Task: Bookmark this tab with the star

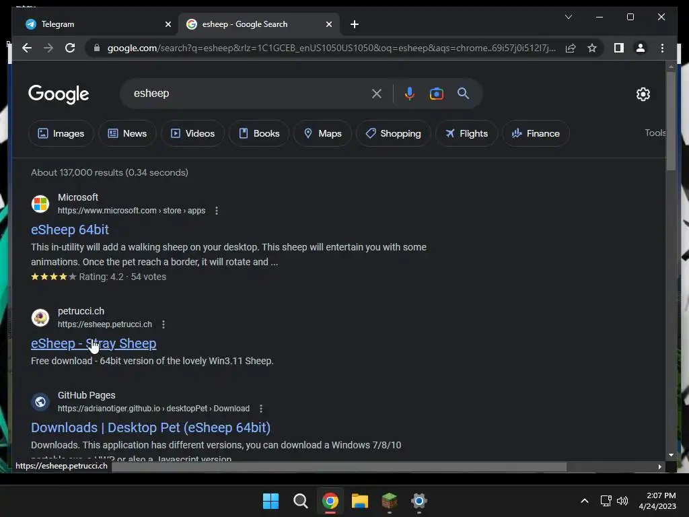Action: click(x=592, y=48)
